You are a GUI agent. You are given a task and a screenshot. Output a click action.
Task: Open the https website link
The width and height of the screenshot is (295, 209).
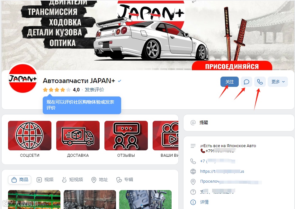(x=222, y=171)
